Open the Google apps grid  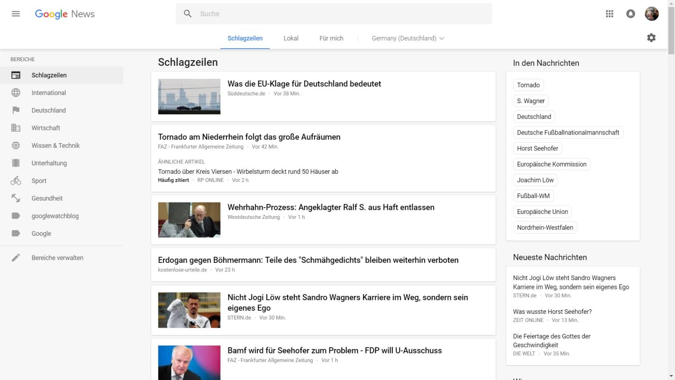610,14
